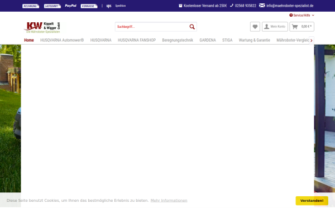This screenshot has width=335, height=209.
Task: Accept cookies with the Verstanden! button
Action: (x=312, y=201)
